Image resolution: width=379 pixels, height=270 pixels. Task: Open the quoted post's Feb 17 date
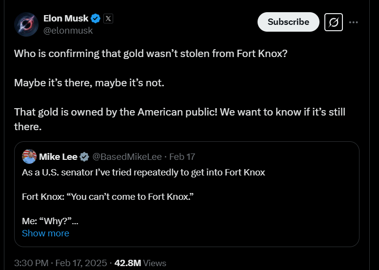click(182, 157)
